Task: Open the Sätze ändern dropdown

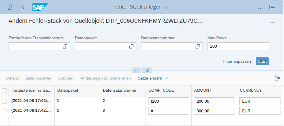Action: (x=153, y=78)
